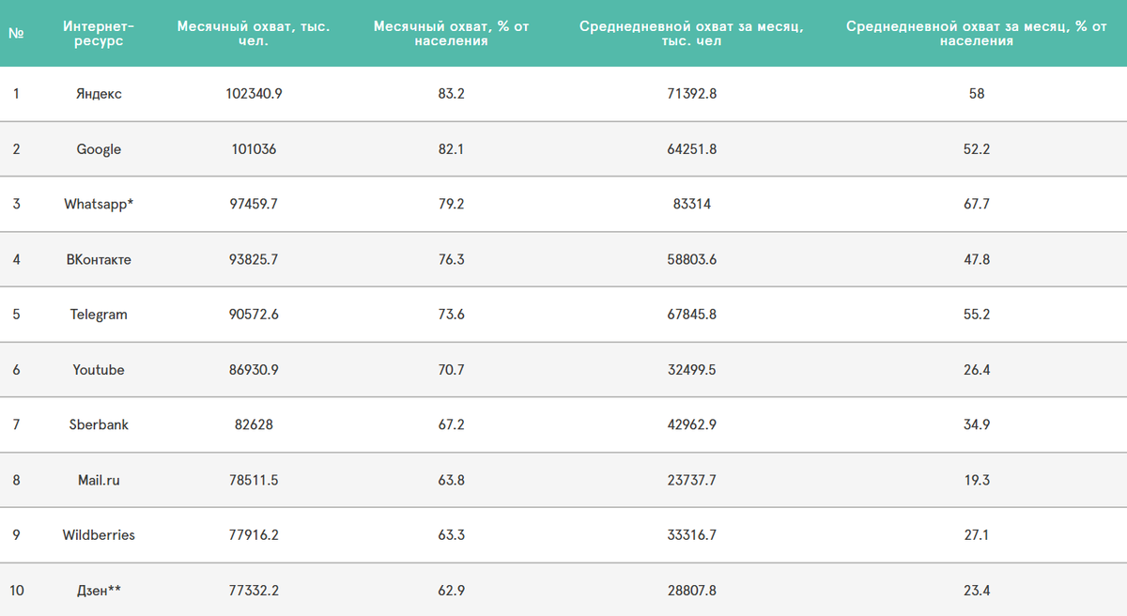Click rank number 5 in Telegram row
This screenshot has width=1127, height=616.
(x=16, y=315)
